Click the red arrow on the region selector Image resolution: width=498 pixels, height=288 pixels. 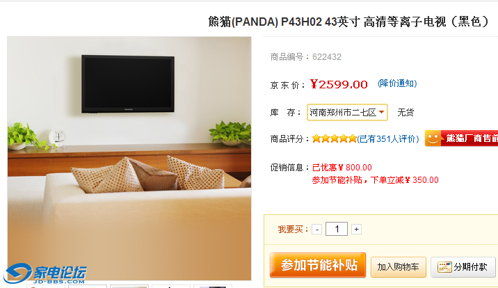(381, 112)
